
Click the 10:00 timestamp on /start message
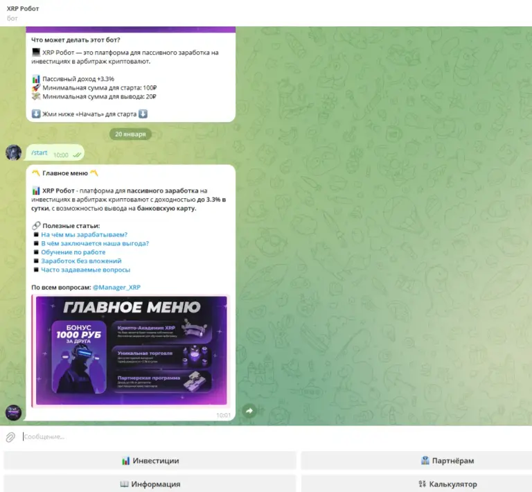(61, 155)
